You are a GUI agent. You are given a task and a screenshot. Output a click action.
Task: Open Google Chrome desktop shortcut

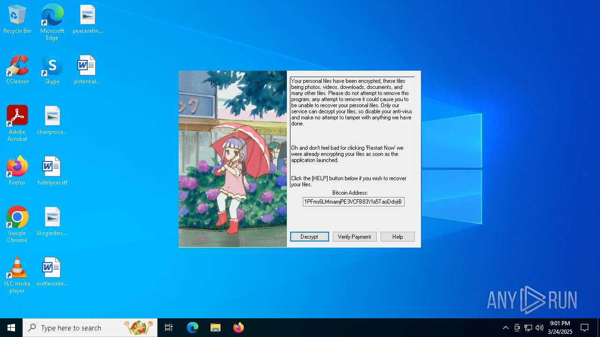17,225
